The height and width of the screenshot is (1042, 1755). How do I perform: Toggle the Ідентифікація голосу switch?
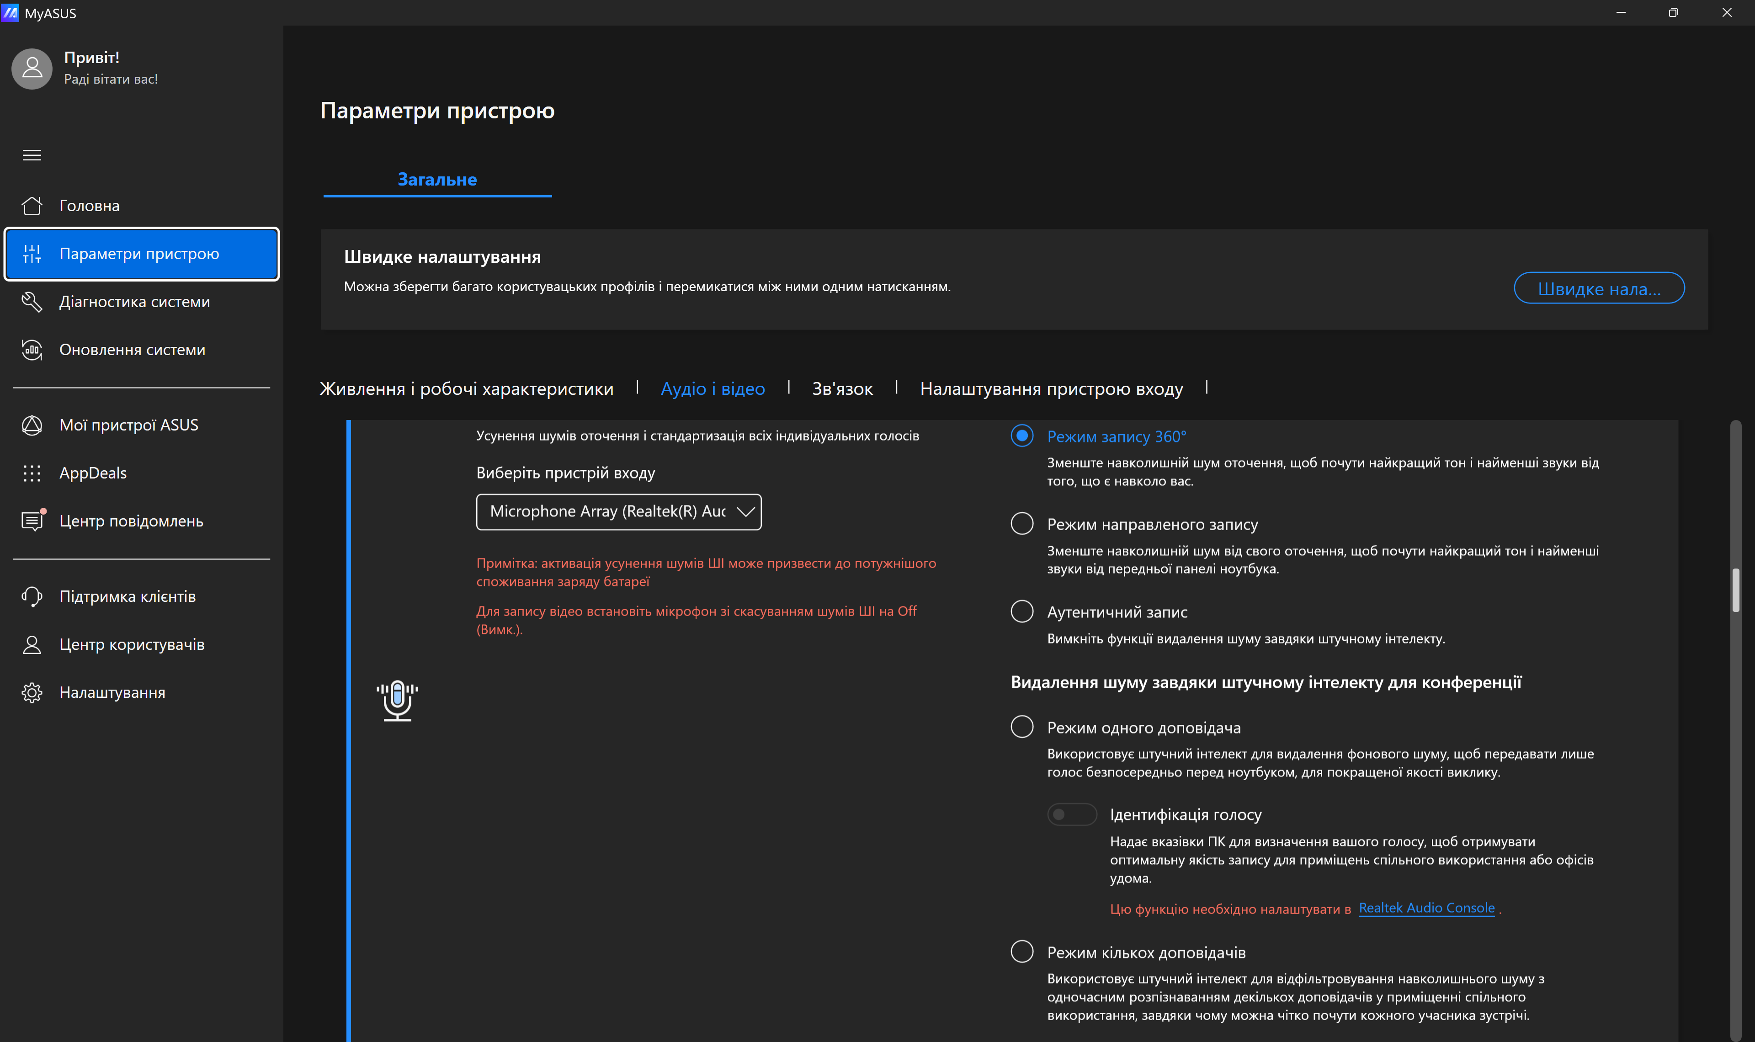click(x=1071, y=814)
